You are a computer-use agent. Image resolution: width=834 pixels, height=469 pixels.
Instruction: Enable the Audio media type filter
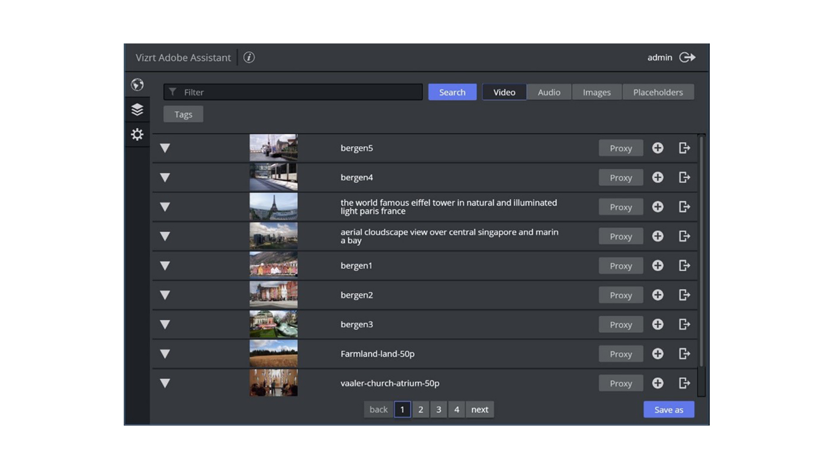pos(549,92)
